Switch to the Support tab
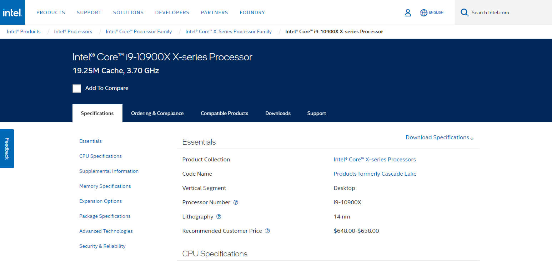Image resolution: width=552 pixels, height=261 pixels. 316,113
